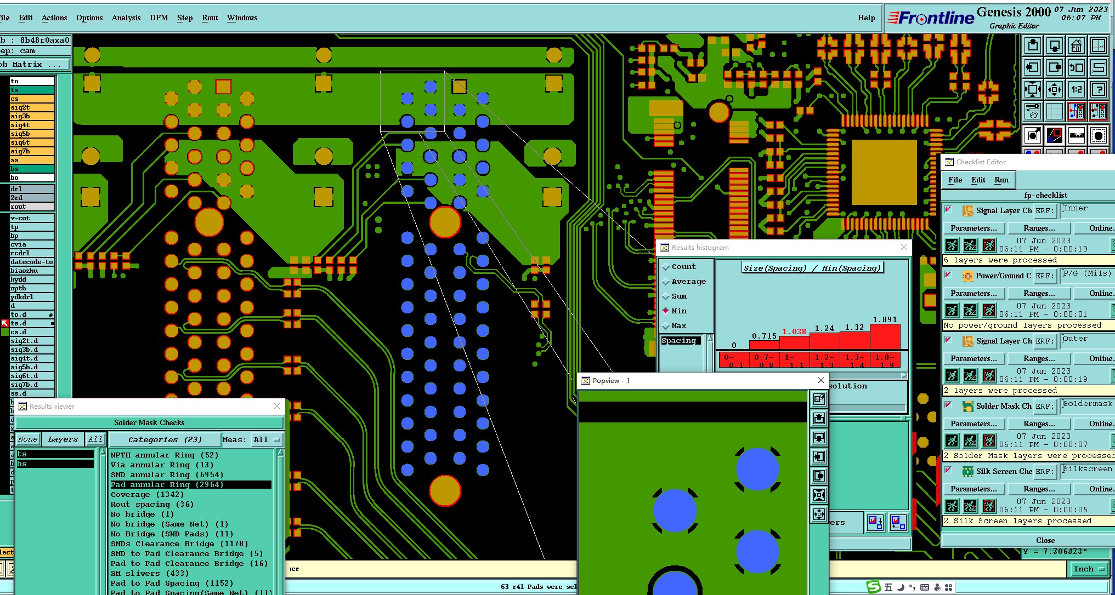Select the 1:2 zoom scale icon
This screenshot has height=595, width=1115.
(1076, 89)
